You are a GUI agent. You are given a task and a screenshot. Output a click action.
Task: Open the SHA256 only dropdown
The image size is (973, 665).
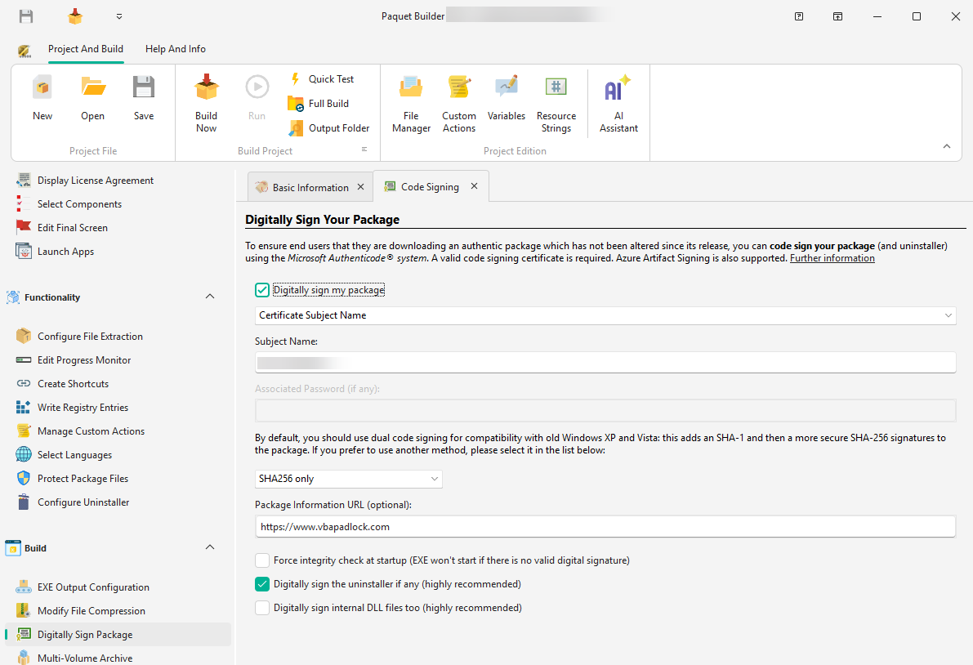point(348,479)
